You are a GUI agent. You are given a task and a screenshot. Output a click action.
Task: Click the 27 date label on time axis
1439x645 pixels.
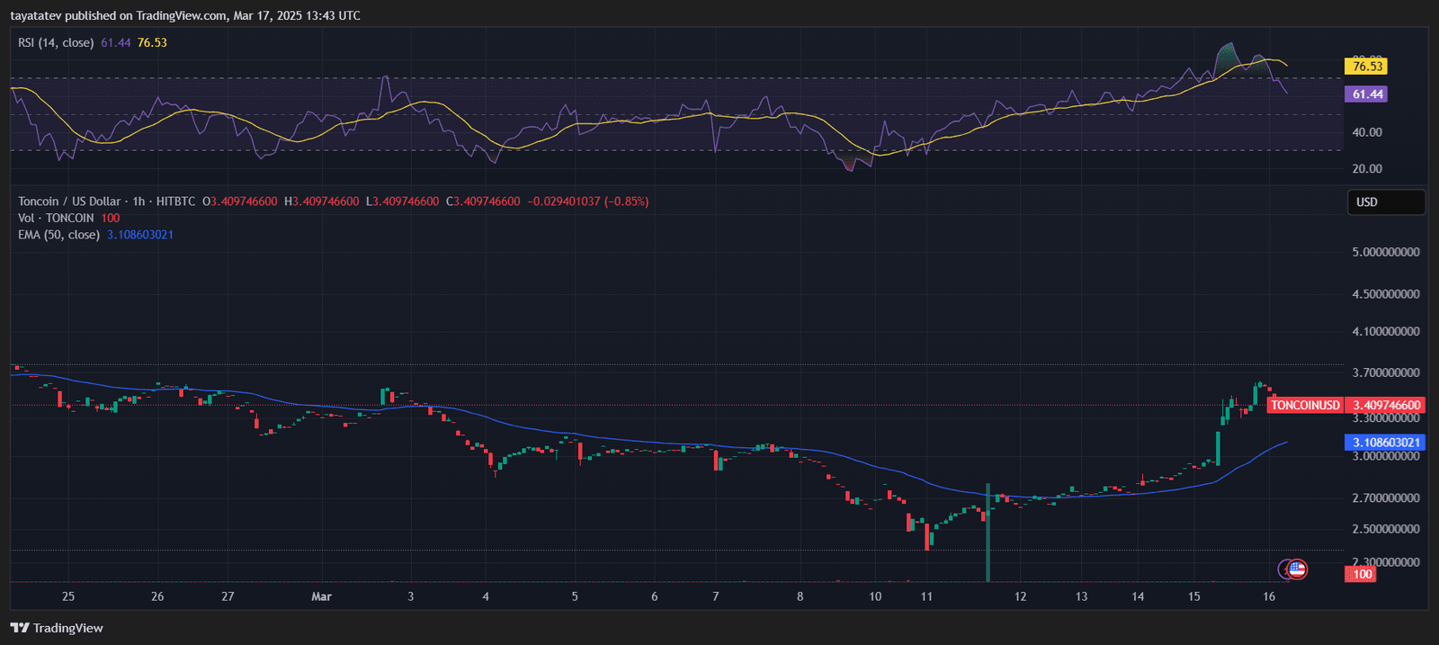[x=228, y=596]
